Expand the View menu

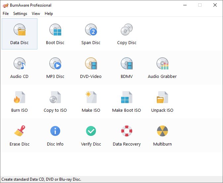[36, 14]
